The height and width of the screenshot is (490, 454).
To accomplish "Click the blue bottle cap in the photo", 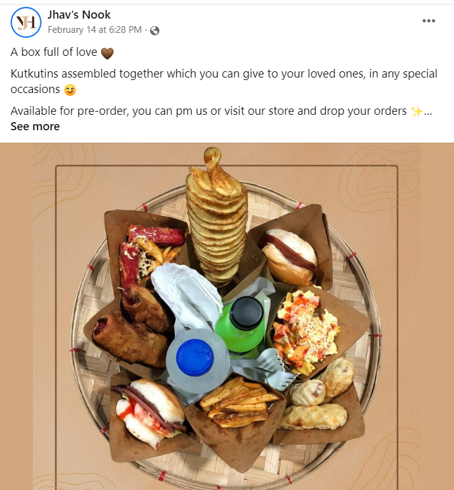I will (x=195, y=357).
